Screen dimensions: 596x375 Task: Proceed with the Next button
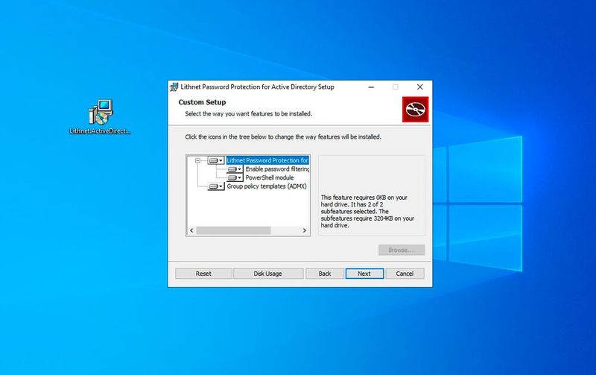(x=364, y=274)
